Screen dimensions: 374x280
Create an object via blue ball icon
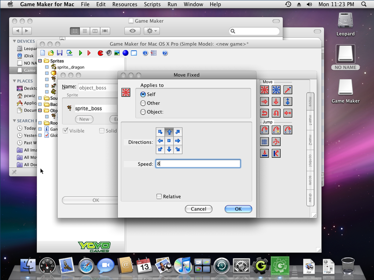(x=125, y=53)
